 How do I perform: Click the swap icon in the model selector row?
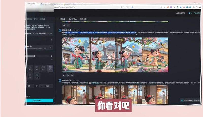coord(50,47)
